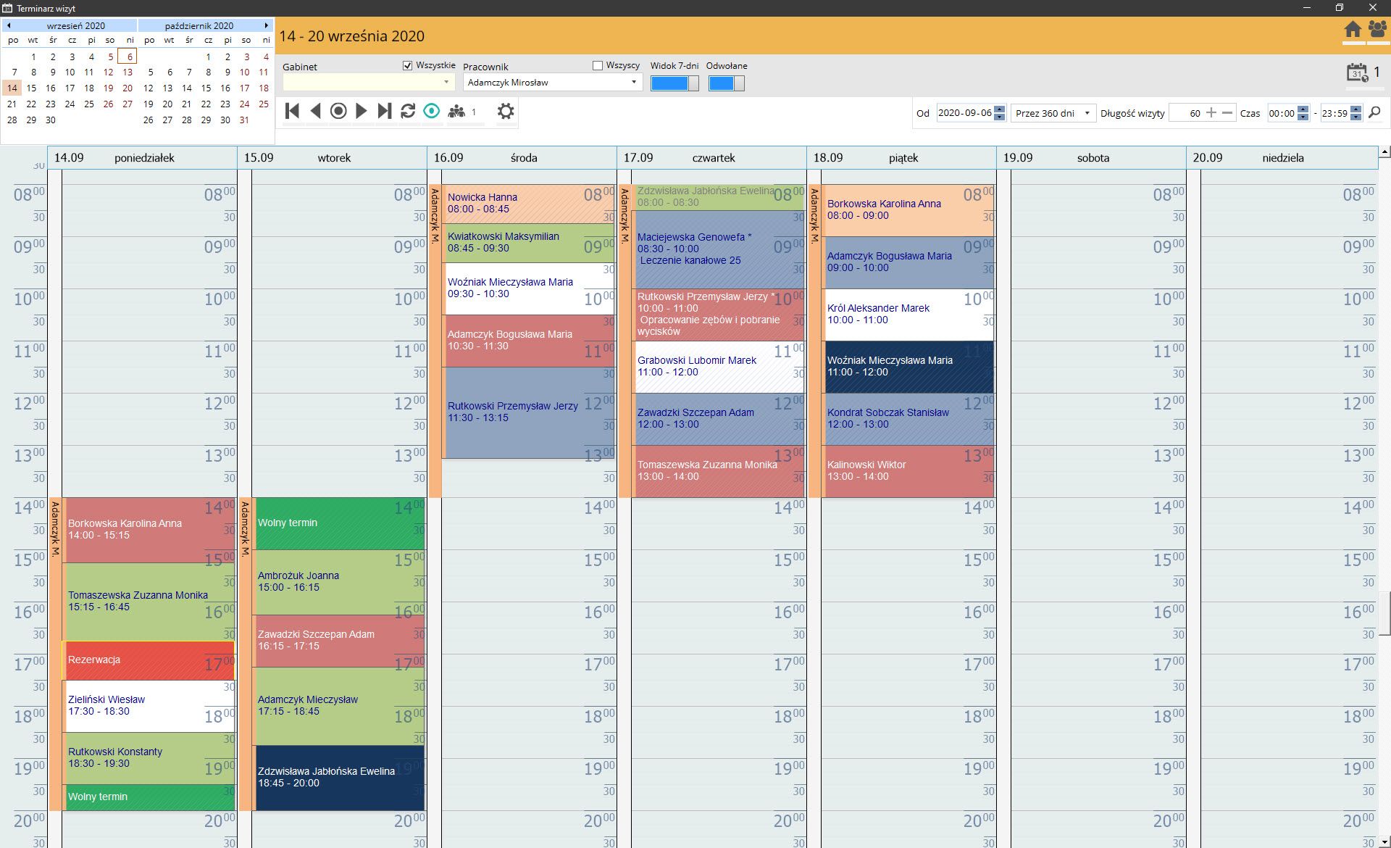The height and width of the screenshot is (848, 1391).
Task: Click the calendar 31 icon
Action: pos(1357,72)
